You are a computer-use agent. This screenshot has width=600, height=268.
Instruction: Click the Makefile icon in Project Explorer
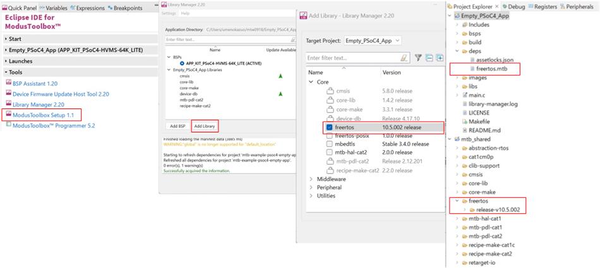pyautogui.click(x=465, y=122)
